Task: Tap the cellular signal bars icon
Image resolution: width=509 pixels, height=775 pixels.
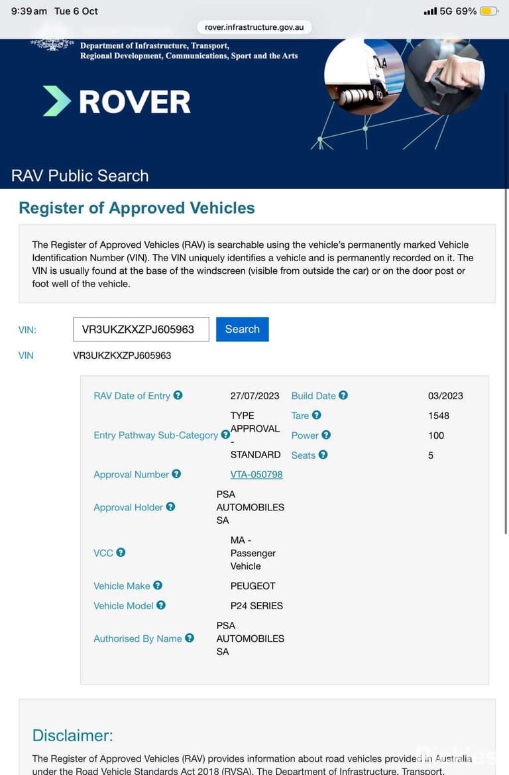Action: tap(430, 11)
